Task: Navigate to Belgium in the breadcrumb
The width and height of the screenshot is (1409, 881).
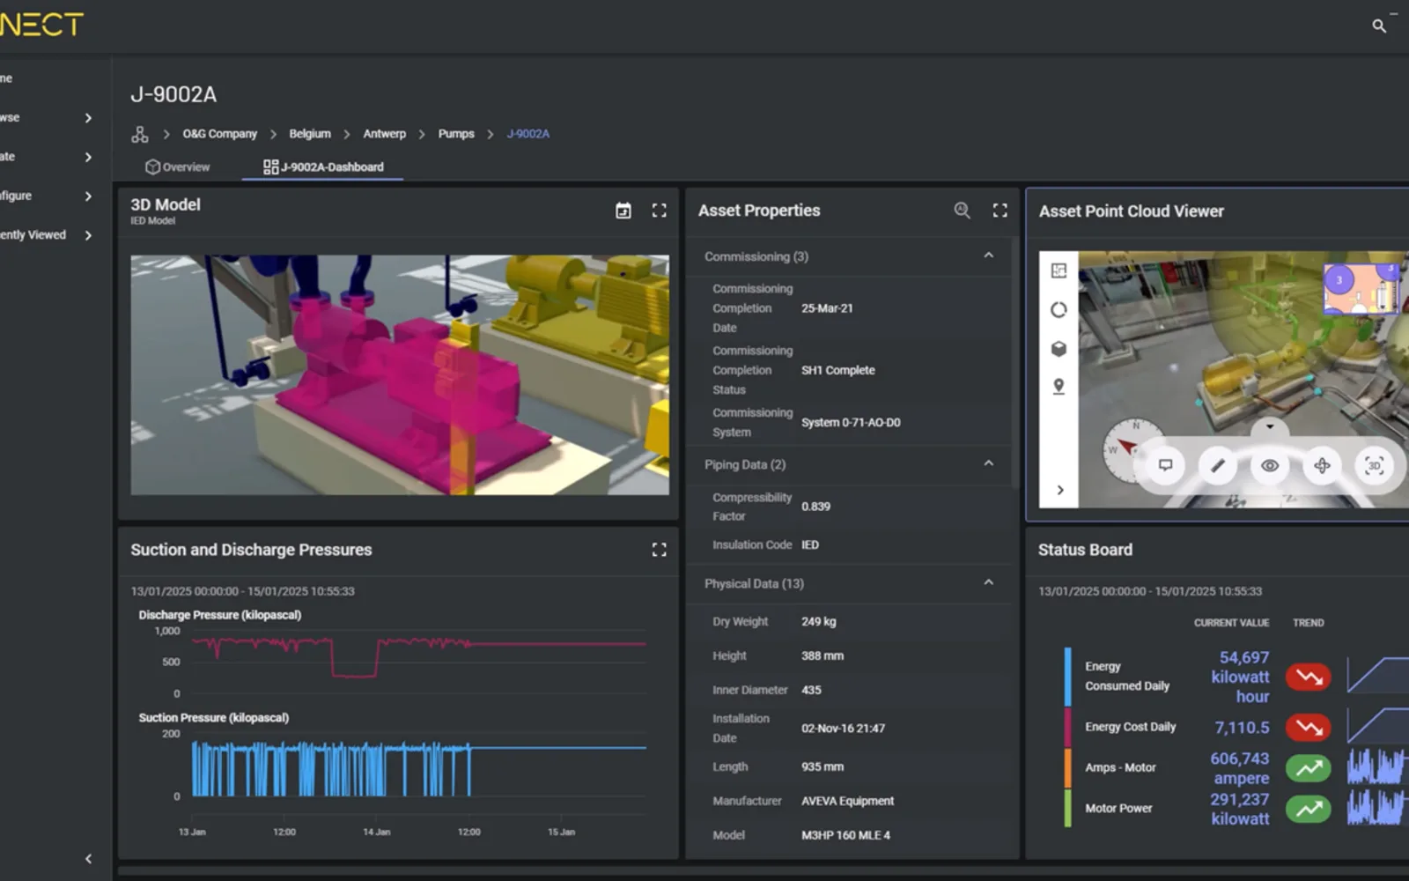Action: click(310, 134)
